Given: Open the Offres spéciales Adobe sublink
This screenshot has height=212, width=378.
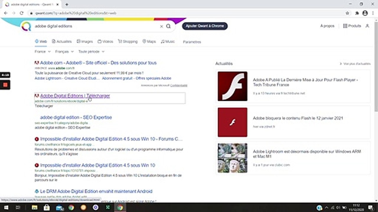Looking at the screenshot, I should coord(153,78).
